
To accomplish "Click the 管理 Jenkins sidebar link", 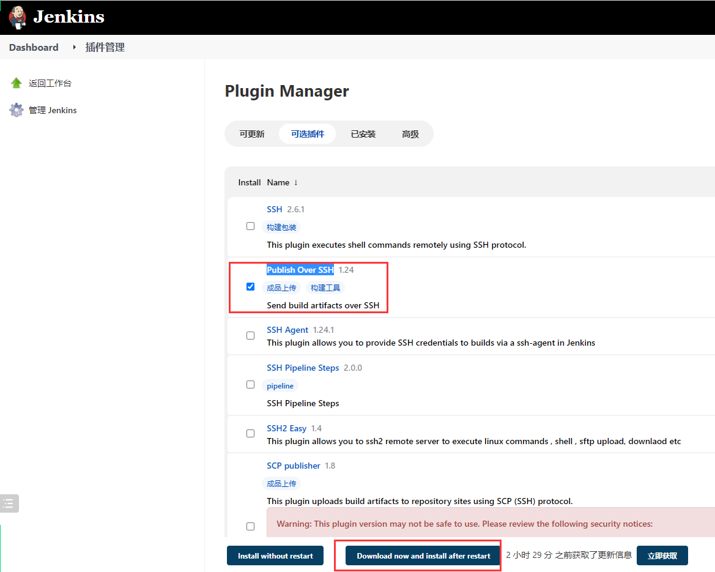I will pyautogui.click(x=53, y=110).
